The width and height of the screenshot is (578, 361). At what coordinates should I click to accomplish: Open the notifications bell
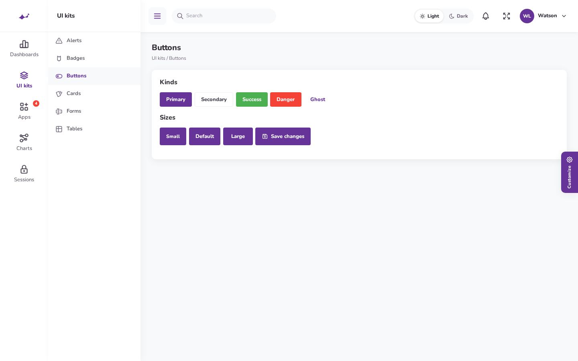[x=486, y=16]
